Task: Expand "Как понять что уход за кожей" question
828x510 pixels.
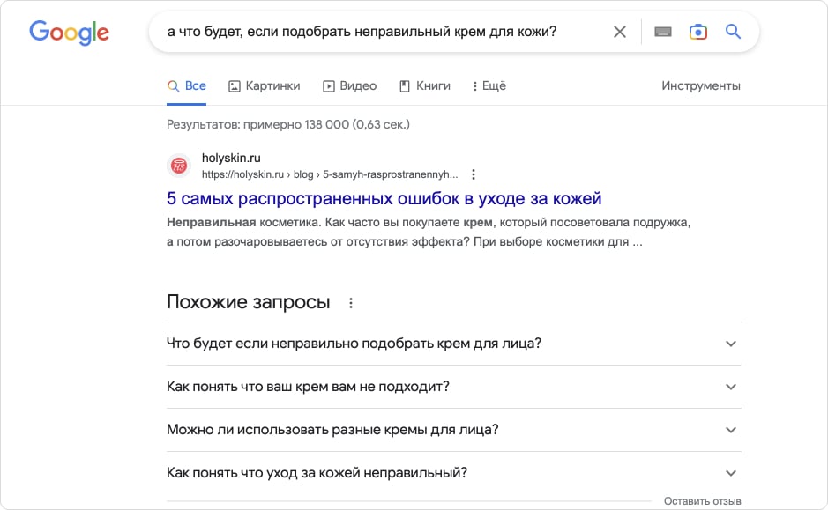Action: coord(730,473)
